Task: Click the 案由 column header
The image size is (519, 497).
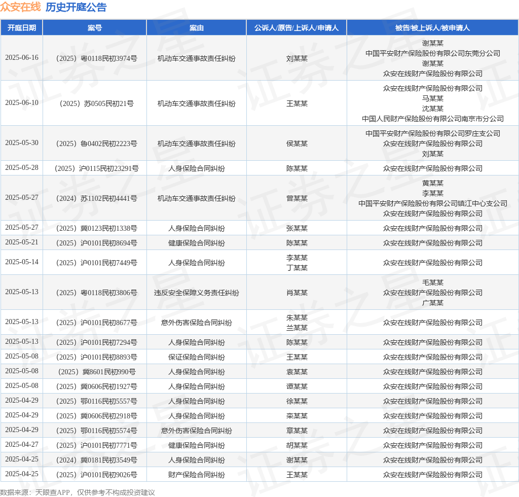Action: (x=196, y=28)
